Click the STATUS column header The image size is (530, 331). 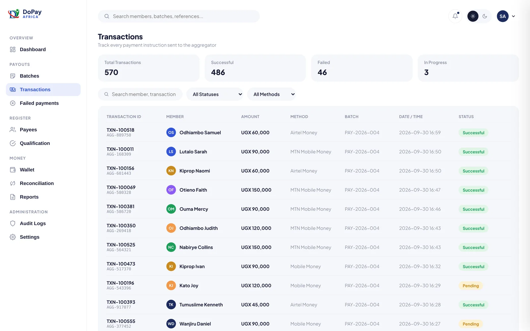pyautogui.click(x=466, y=117)
